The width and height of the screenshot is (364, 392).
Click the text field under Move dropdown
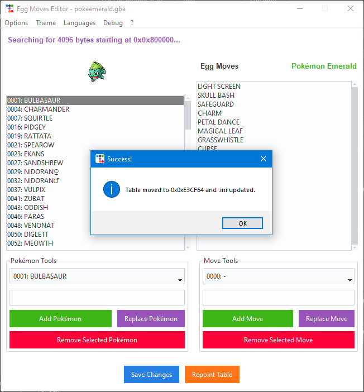pyautogui.click(x=278, y=298)
